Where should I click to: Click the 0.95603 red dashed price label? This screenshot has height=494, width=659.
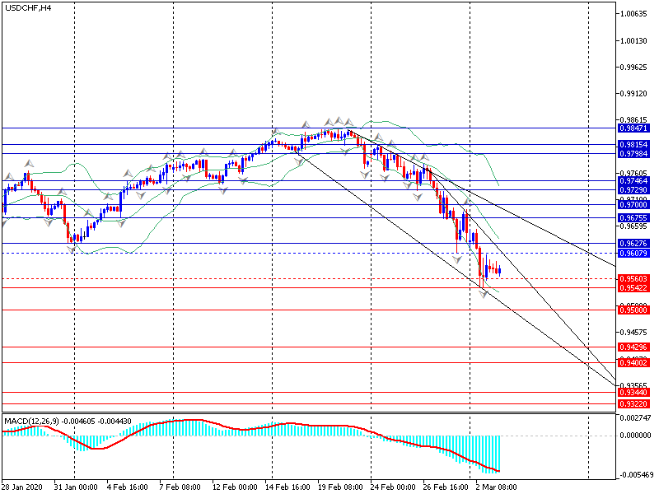click(633, 279)
